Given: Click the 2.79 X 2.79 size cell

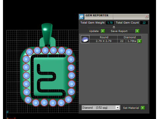Looking at the screenshot, I should pos(103,41).
